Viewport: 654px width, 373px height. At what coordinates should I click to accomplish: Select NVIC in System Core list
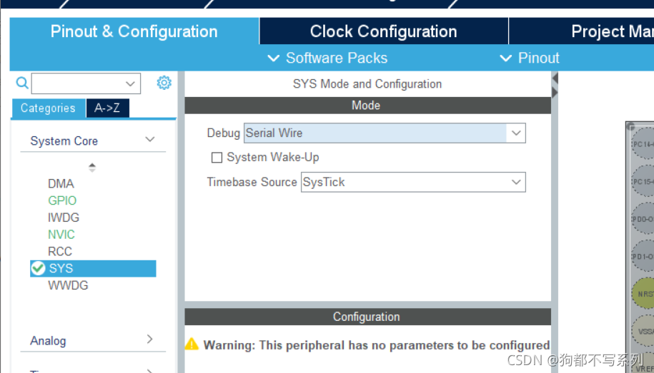coord(61,234)
